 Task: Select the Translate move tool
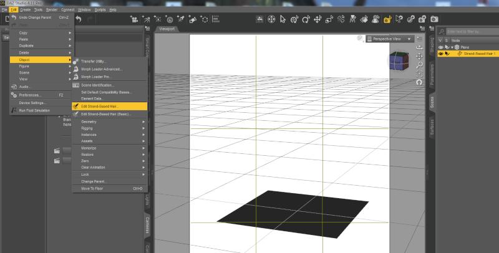[x=317, y=19]
